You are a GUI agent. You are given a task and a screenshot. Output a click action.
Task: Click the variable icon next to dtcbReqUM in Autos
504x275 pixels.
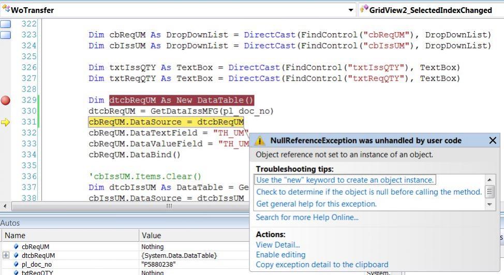[x=16, y=255]
